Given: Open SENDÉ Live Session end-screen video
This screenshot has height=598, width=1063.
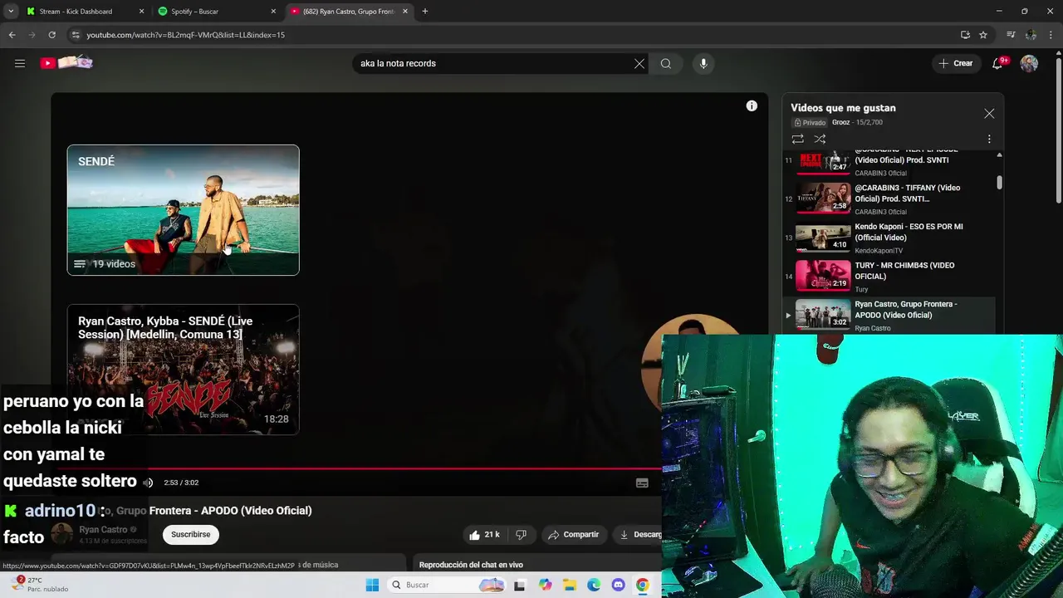Looking at the screenshot, I should tap(183, 370).
